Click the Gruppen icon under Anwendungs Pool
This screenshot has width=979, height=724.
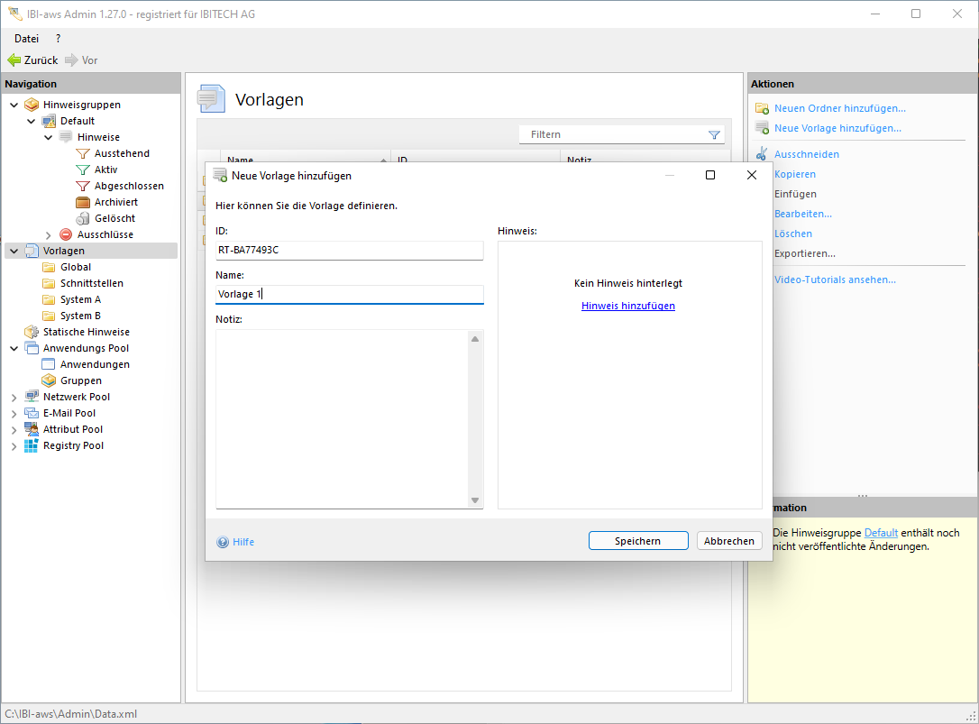pyautogui.click(x=49, y=380)
